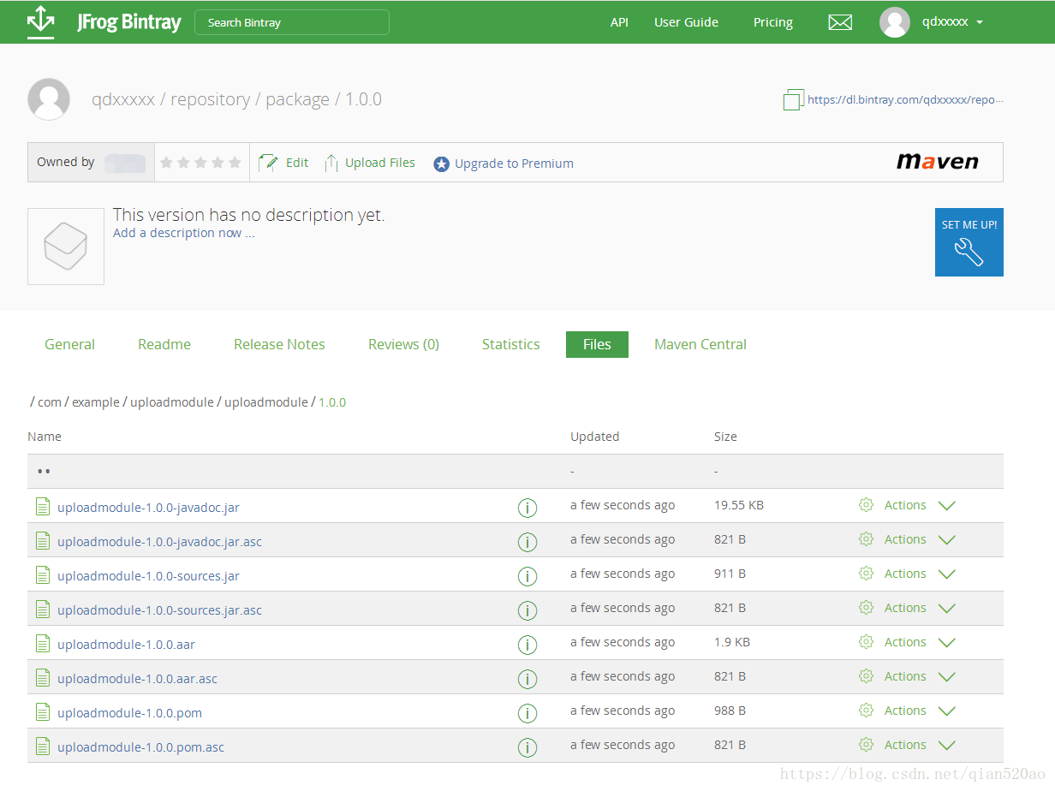Rate the package with the first star

[x=166, y=162]
